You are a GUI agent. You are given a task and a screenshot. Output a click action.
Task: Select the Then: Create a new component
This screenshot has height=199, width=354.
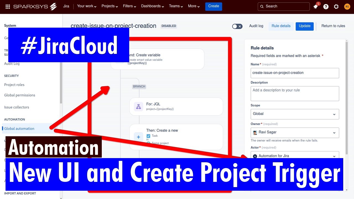point(176,137)
